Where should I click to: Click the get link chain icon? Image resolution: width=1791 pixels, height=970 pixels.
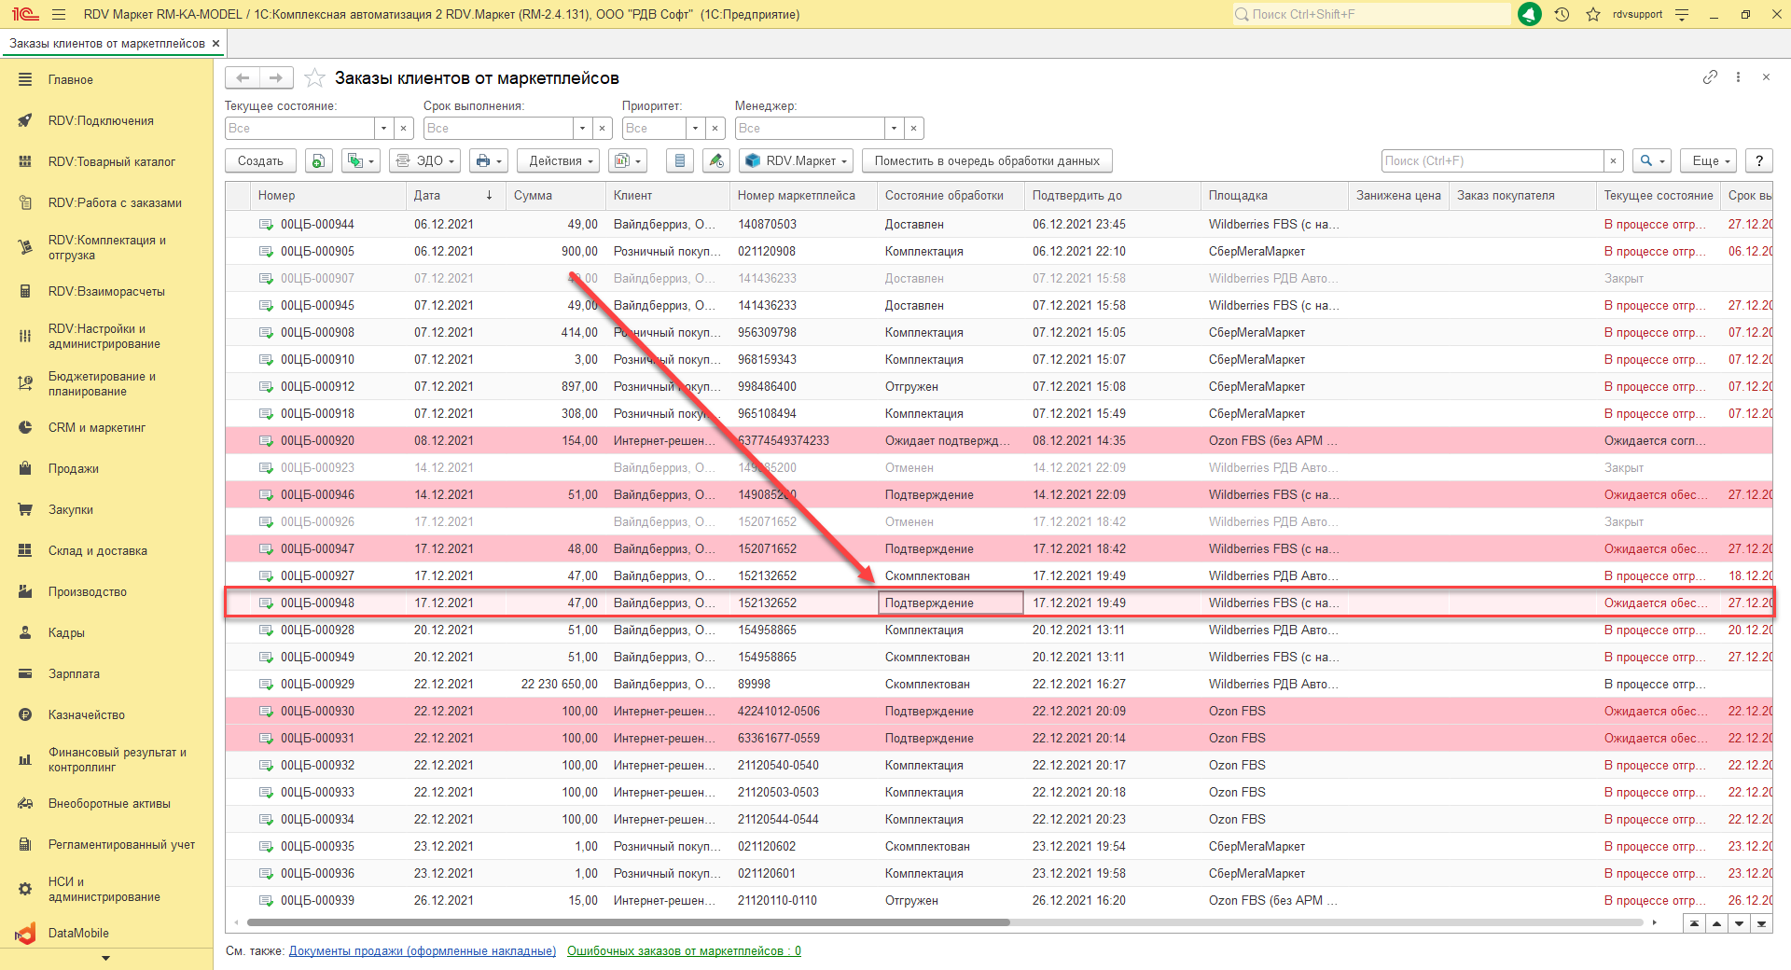(x=1710, y=77)
